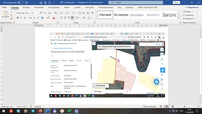Toggle the Автосохранение switch
Screen dimensions: 202x114
[20, 2]
